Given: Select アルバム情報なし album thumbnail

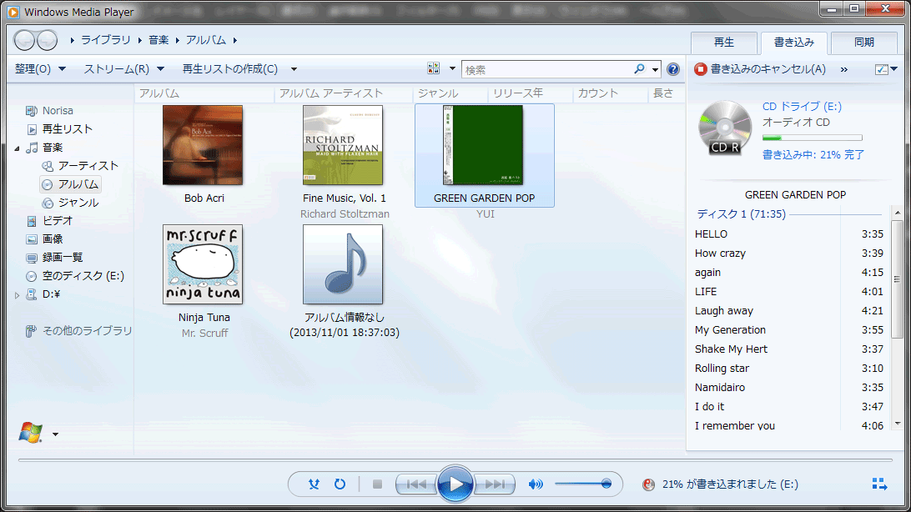Looking at the screenshot, I should 343,264.
